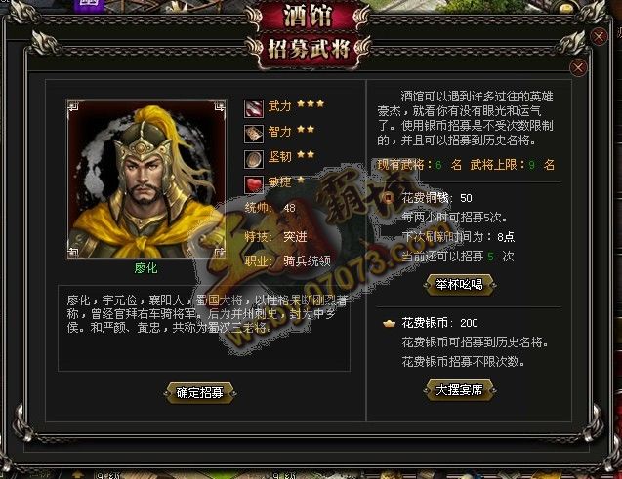The height and width of the screenshot is (479, 622).
Task: Click the 坚韧 toughness shield icon
Action: [254, 159]
